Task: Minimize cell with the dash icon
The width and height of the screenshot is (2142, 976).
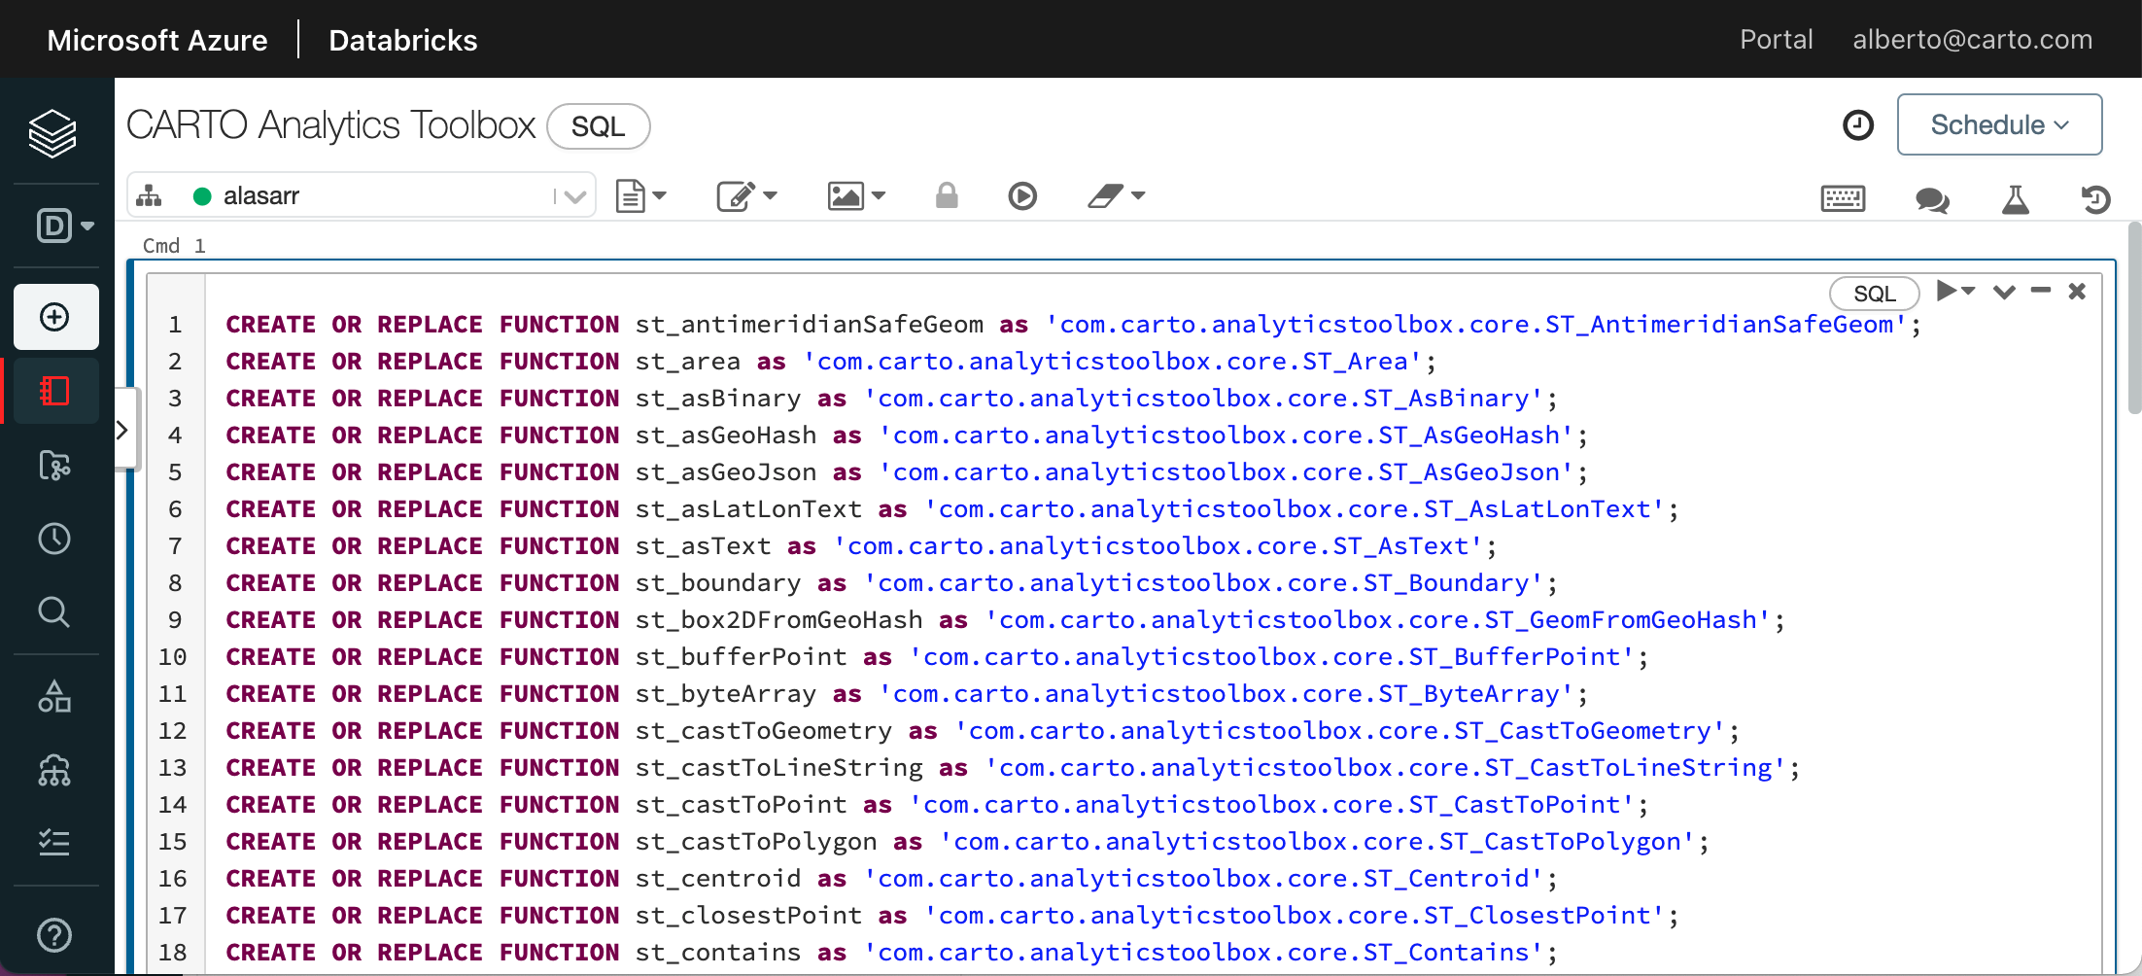Action: (x=2040, y=291)
